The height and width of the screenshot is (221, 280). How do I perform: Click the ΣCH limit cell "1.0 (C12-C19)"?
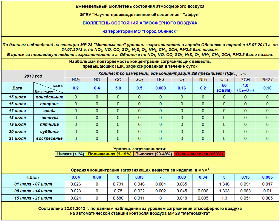[x=245, y=88]
